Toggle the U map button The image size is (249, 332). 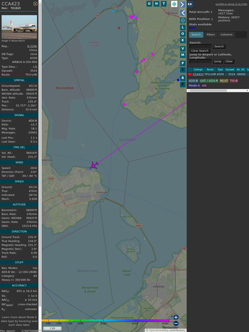(149, 4)
